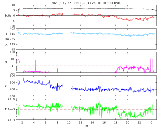
Task: Select the 18 UT mark on the time axis
Action: tap(116, 123)
